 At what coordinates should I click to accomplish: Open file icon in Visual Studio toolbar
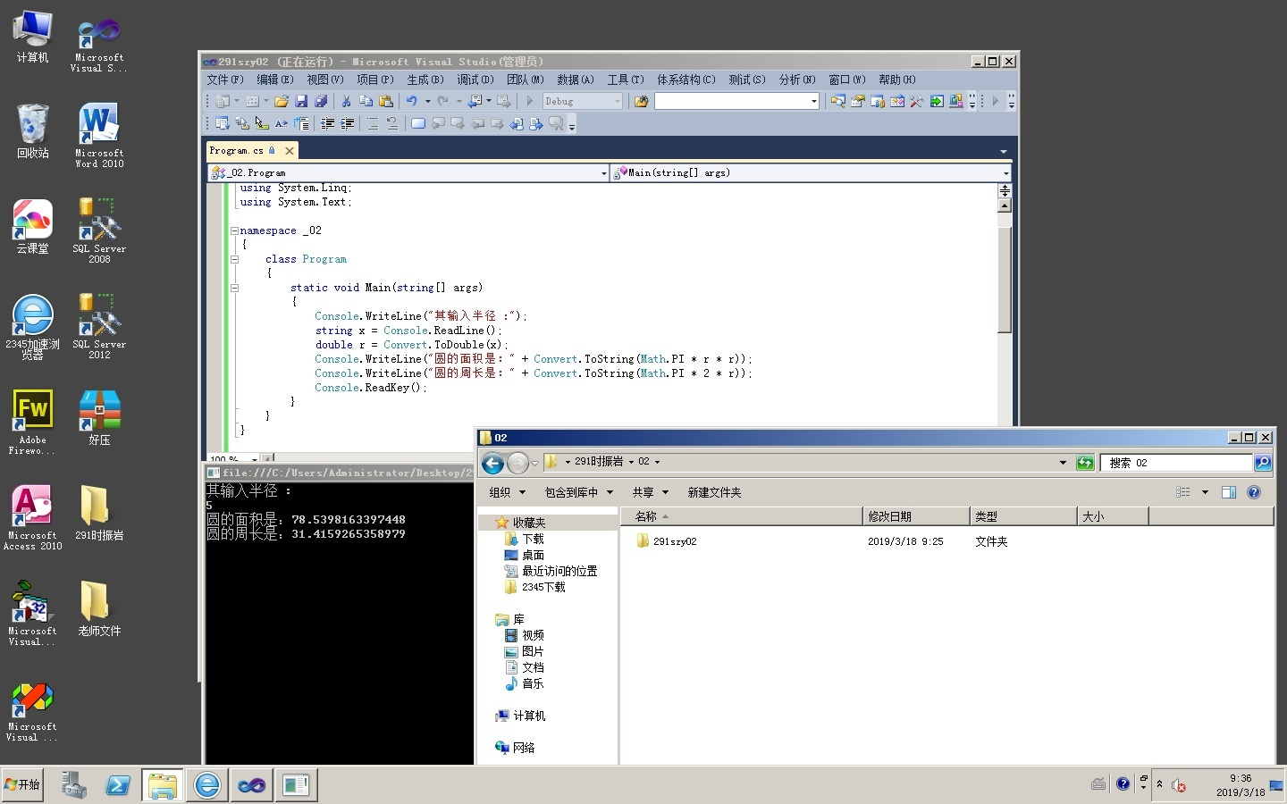282,101
